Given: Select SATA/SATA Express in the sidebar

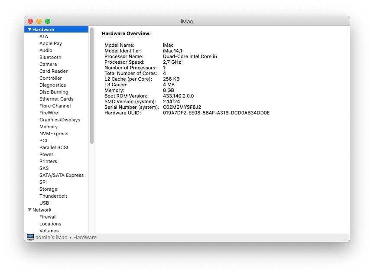Looking at the screenshot, I should (x=62, y=175).
